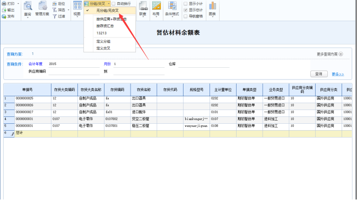357x200 pixels.
Task: Expand the 打印 dropdown arrow
Action: 18,4
